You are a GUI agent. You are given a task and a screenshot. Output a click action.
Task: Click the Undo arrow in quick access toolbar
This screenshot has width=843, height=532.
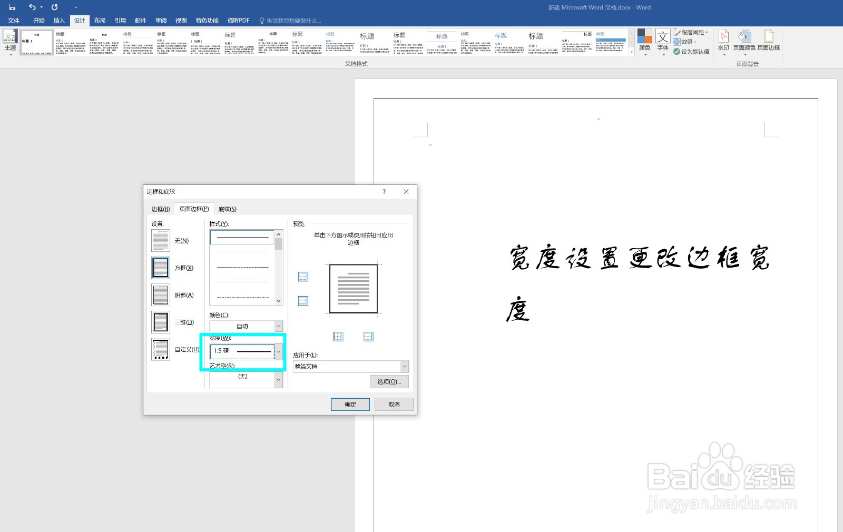(32, 7)
